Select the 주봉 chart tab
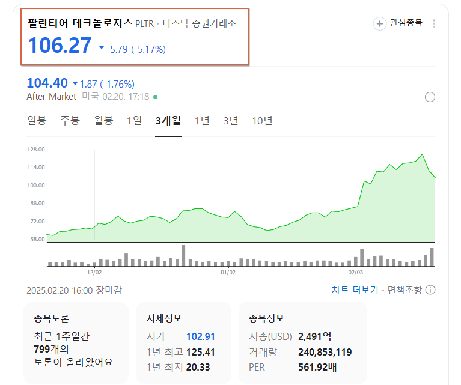461x385 pixels. click(70, 121)
